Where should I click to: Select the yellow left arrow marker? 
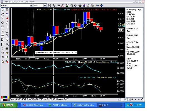(x=7, y=53)
